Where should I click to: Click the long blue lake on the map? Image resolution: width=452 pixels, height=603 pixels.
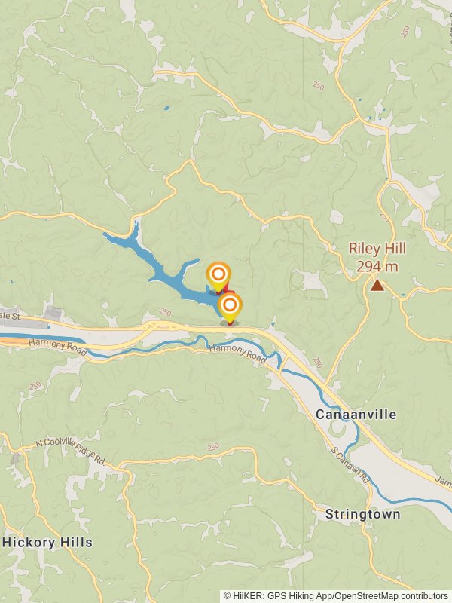pos(161,269)
